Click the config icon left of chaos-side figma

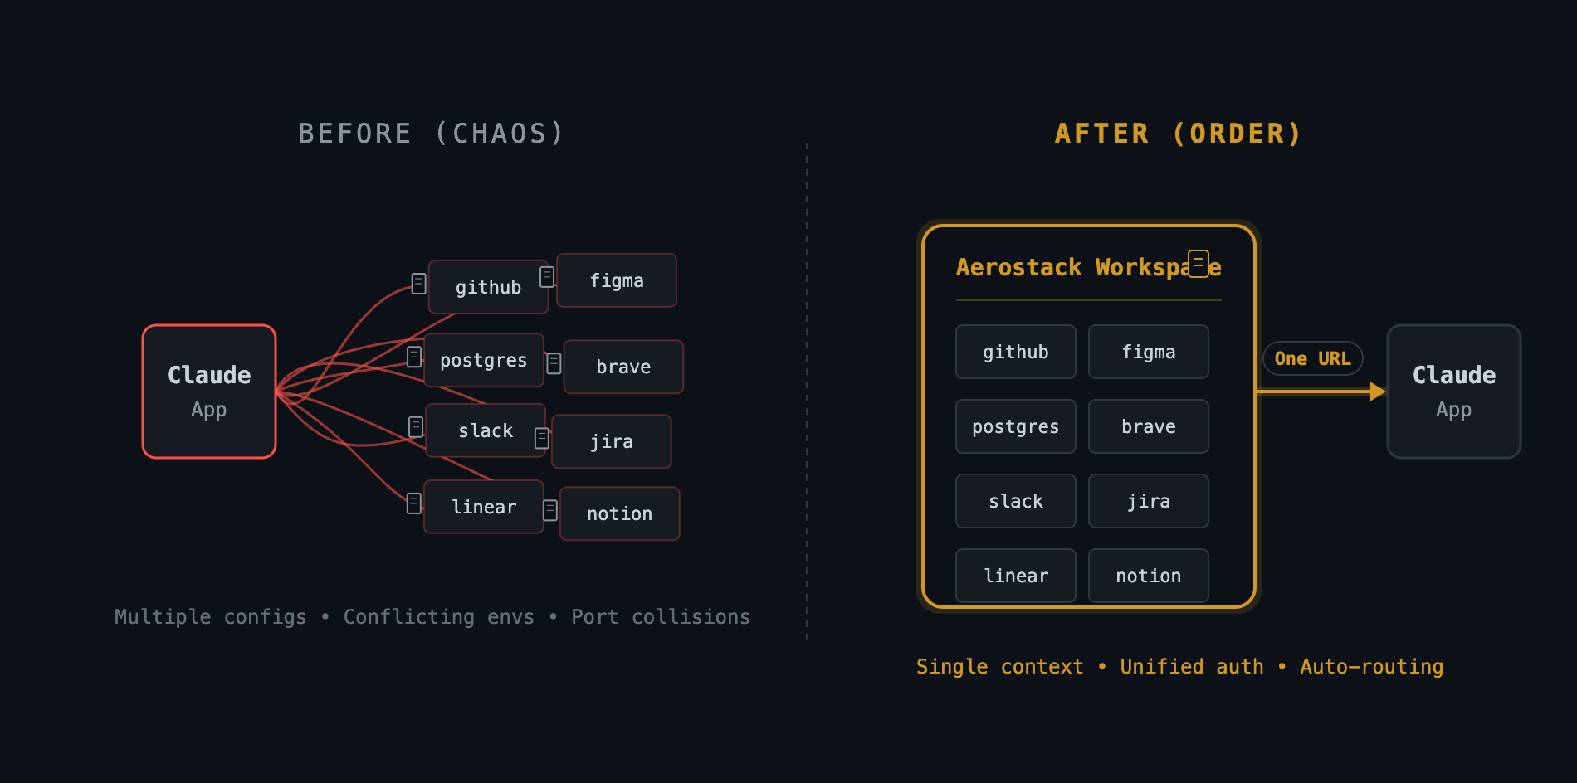tap(547, 277)
